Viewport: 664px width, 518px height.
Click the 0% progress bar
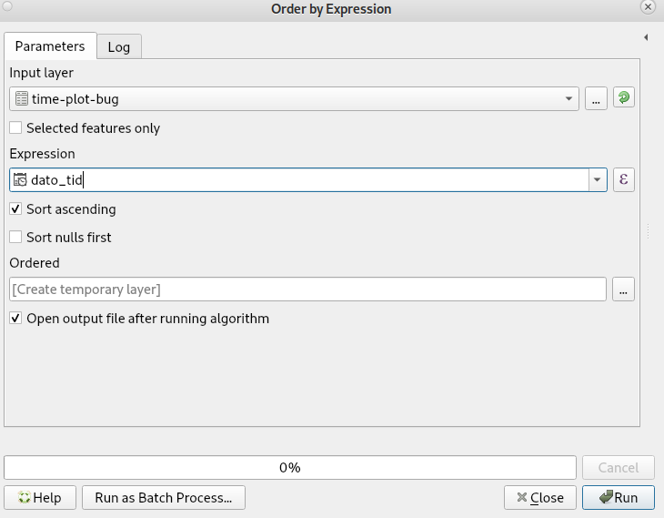click(289, 467)
